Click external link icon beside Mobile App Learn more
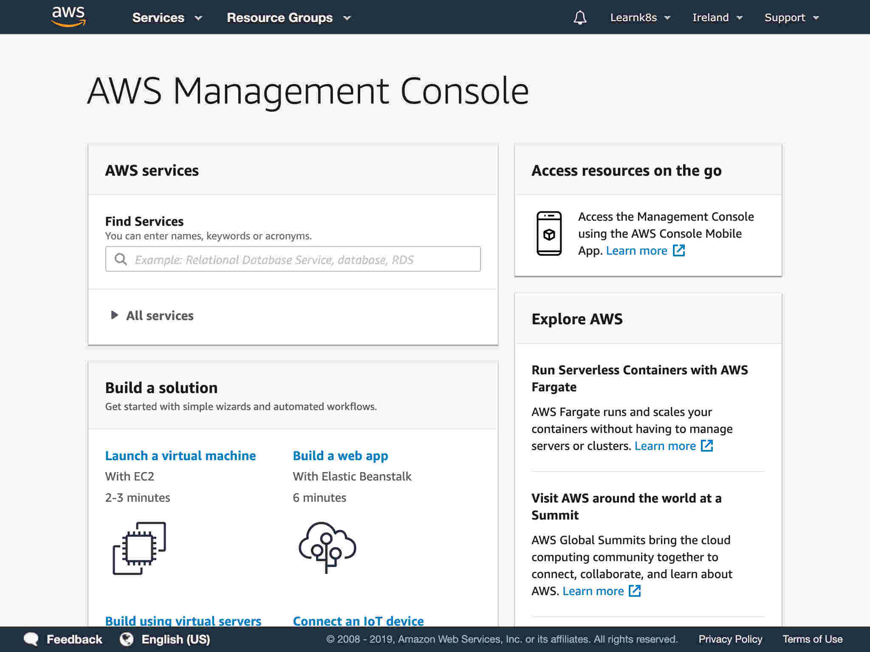The height and width of the screenshot is (652, 870). [679, 250]
